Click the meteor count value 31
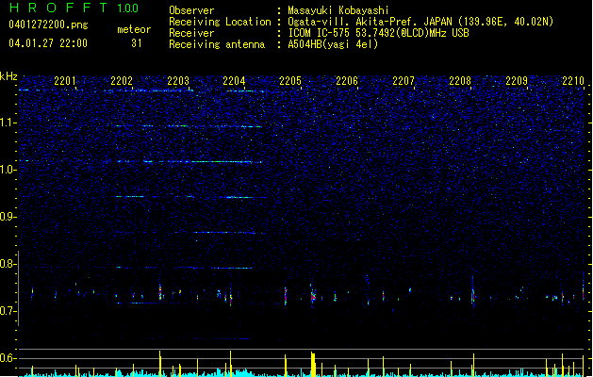 pyautogui.click(x=137, y=43)
